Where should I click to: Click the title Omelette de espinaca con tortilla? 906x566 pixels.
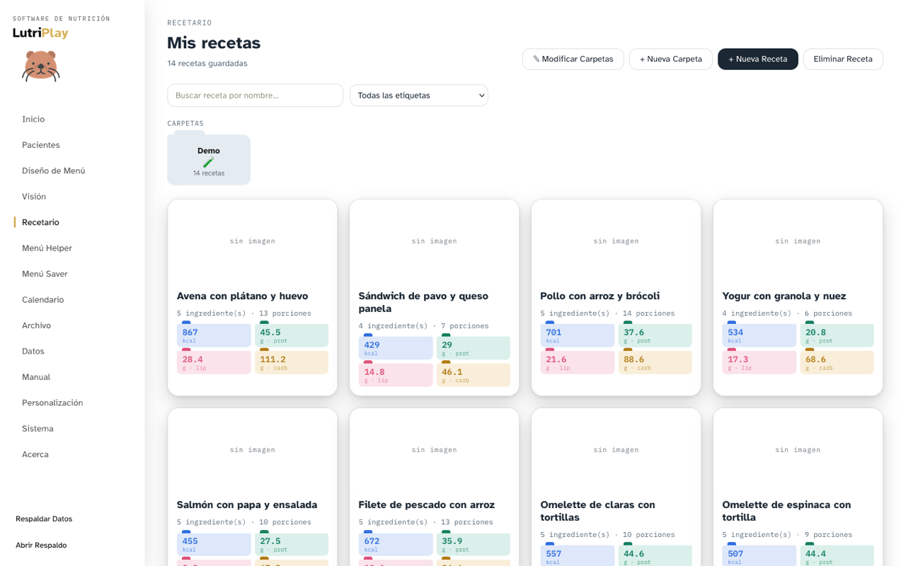coord(786,511)
